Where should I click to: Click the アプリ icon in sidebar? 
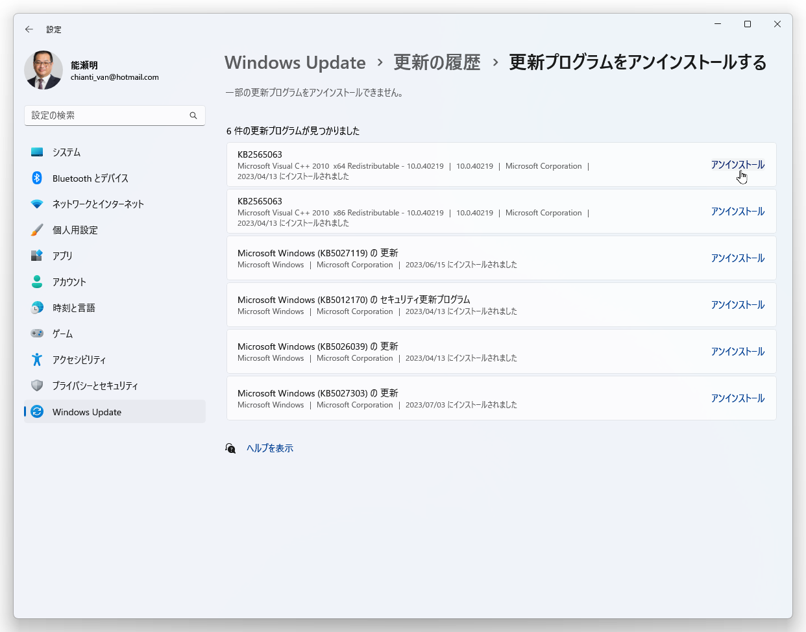coord(37,256)
